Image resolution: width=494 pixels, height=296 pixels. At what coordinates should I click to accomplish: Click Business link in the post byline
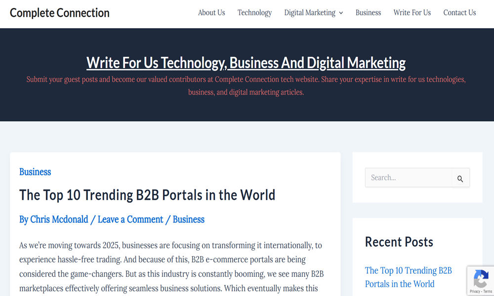(x=188, y=220)
